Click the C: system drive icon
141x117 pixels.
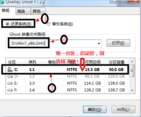(x=10, y=69)
